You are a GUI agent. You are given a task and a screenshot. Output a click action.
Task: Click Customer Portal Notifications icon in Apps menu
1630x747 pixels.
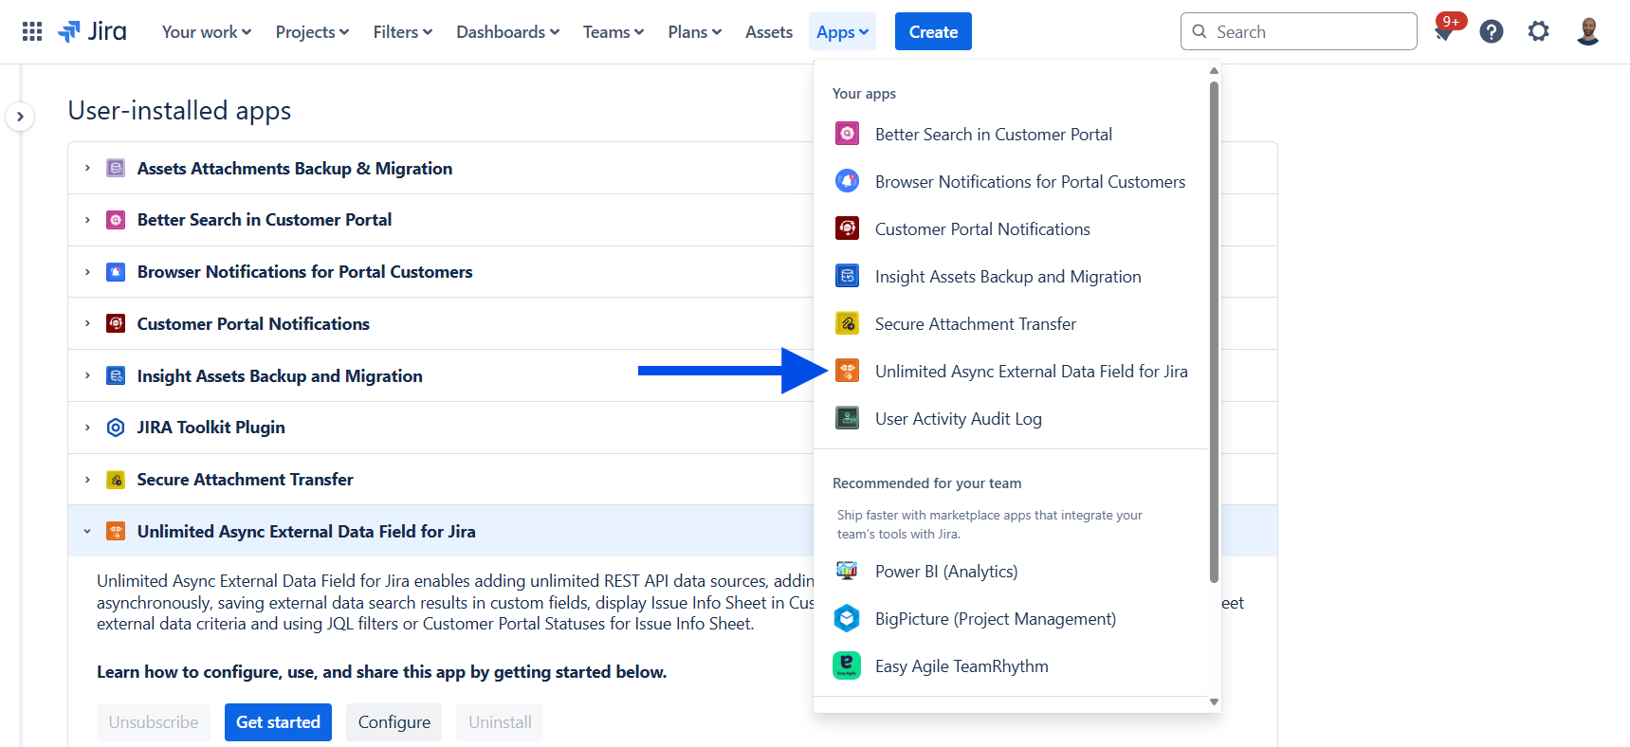point(847,228)
